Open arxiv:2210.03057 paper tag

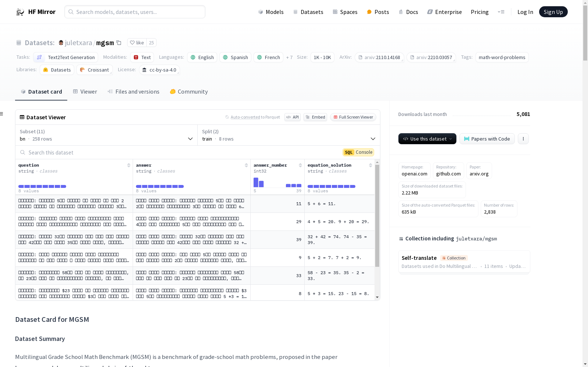pyautogui.click(x=431, y=57)
